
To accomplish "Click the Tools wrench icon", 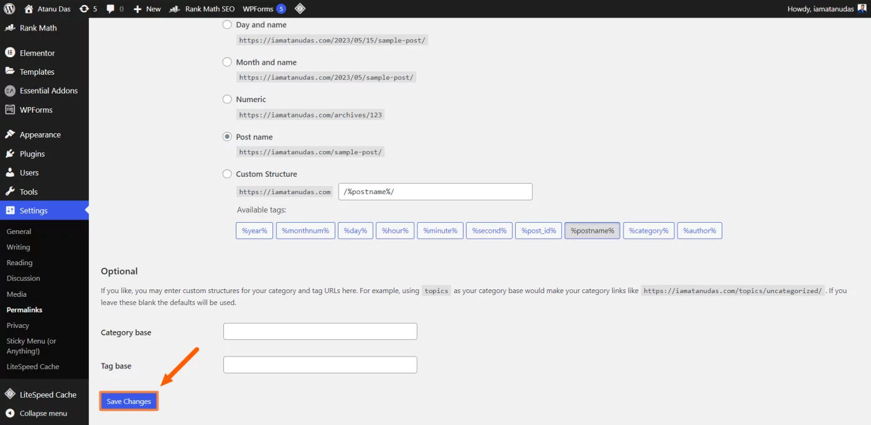I will pos(10,192).
